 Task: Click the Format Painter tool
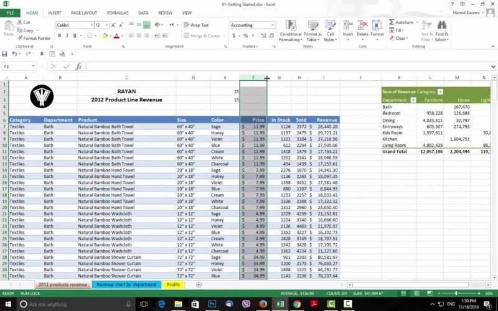34,38
